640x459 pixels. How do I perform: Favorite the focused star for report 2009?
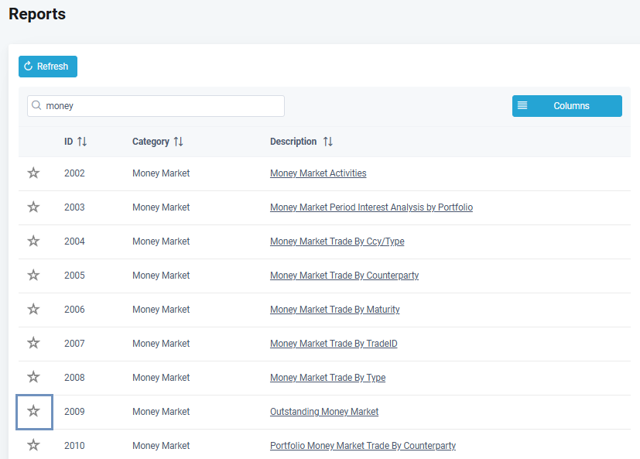tap(33, 412)
